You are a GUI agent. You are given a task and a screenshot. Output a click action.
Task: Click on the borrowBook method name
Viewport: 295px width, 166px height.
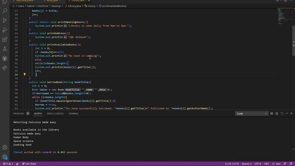(54, 82)
